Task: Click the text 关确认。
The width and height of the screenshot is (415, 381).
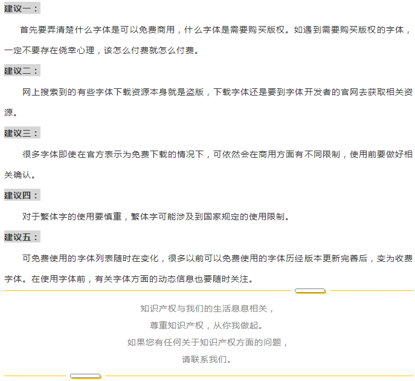Action: 20,175
